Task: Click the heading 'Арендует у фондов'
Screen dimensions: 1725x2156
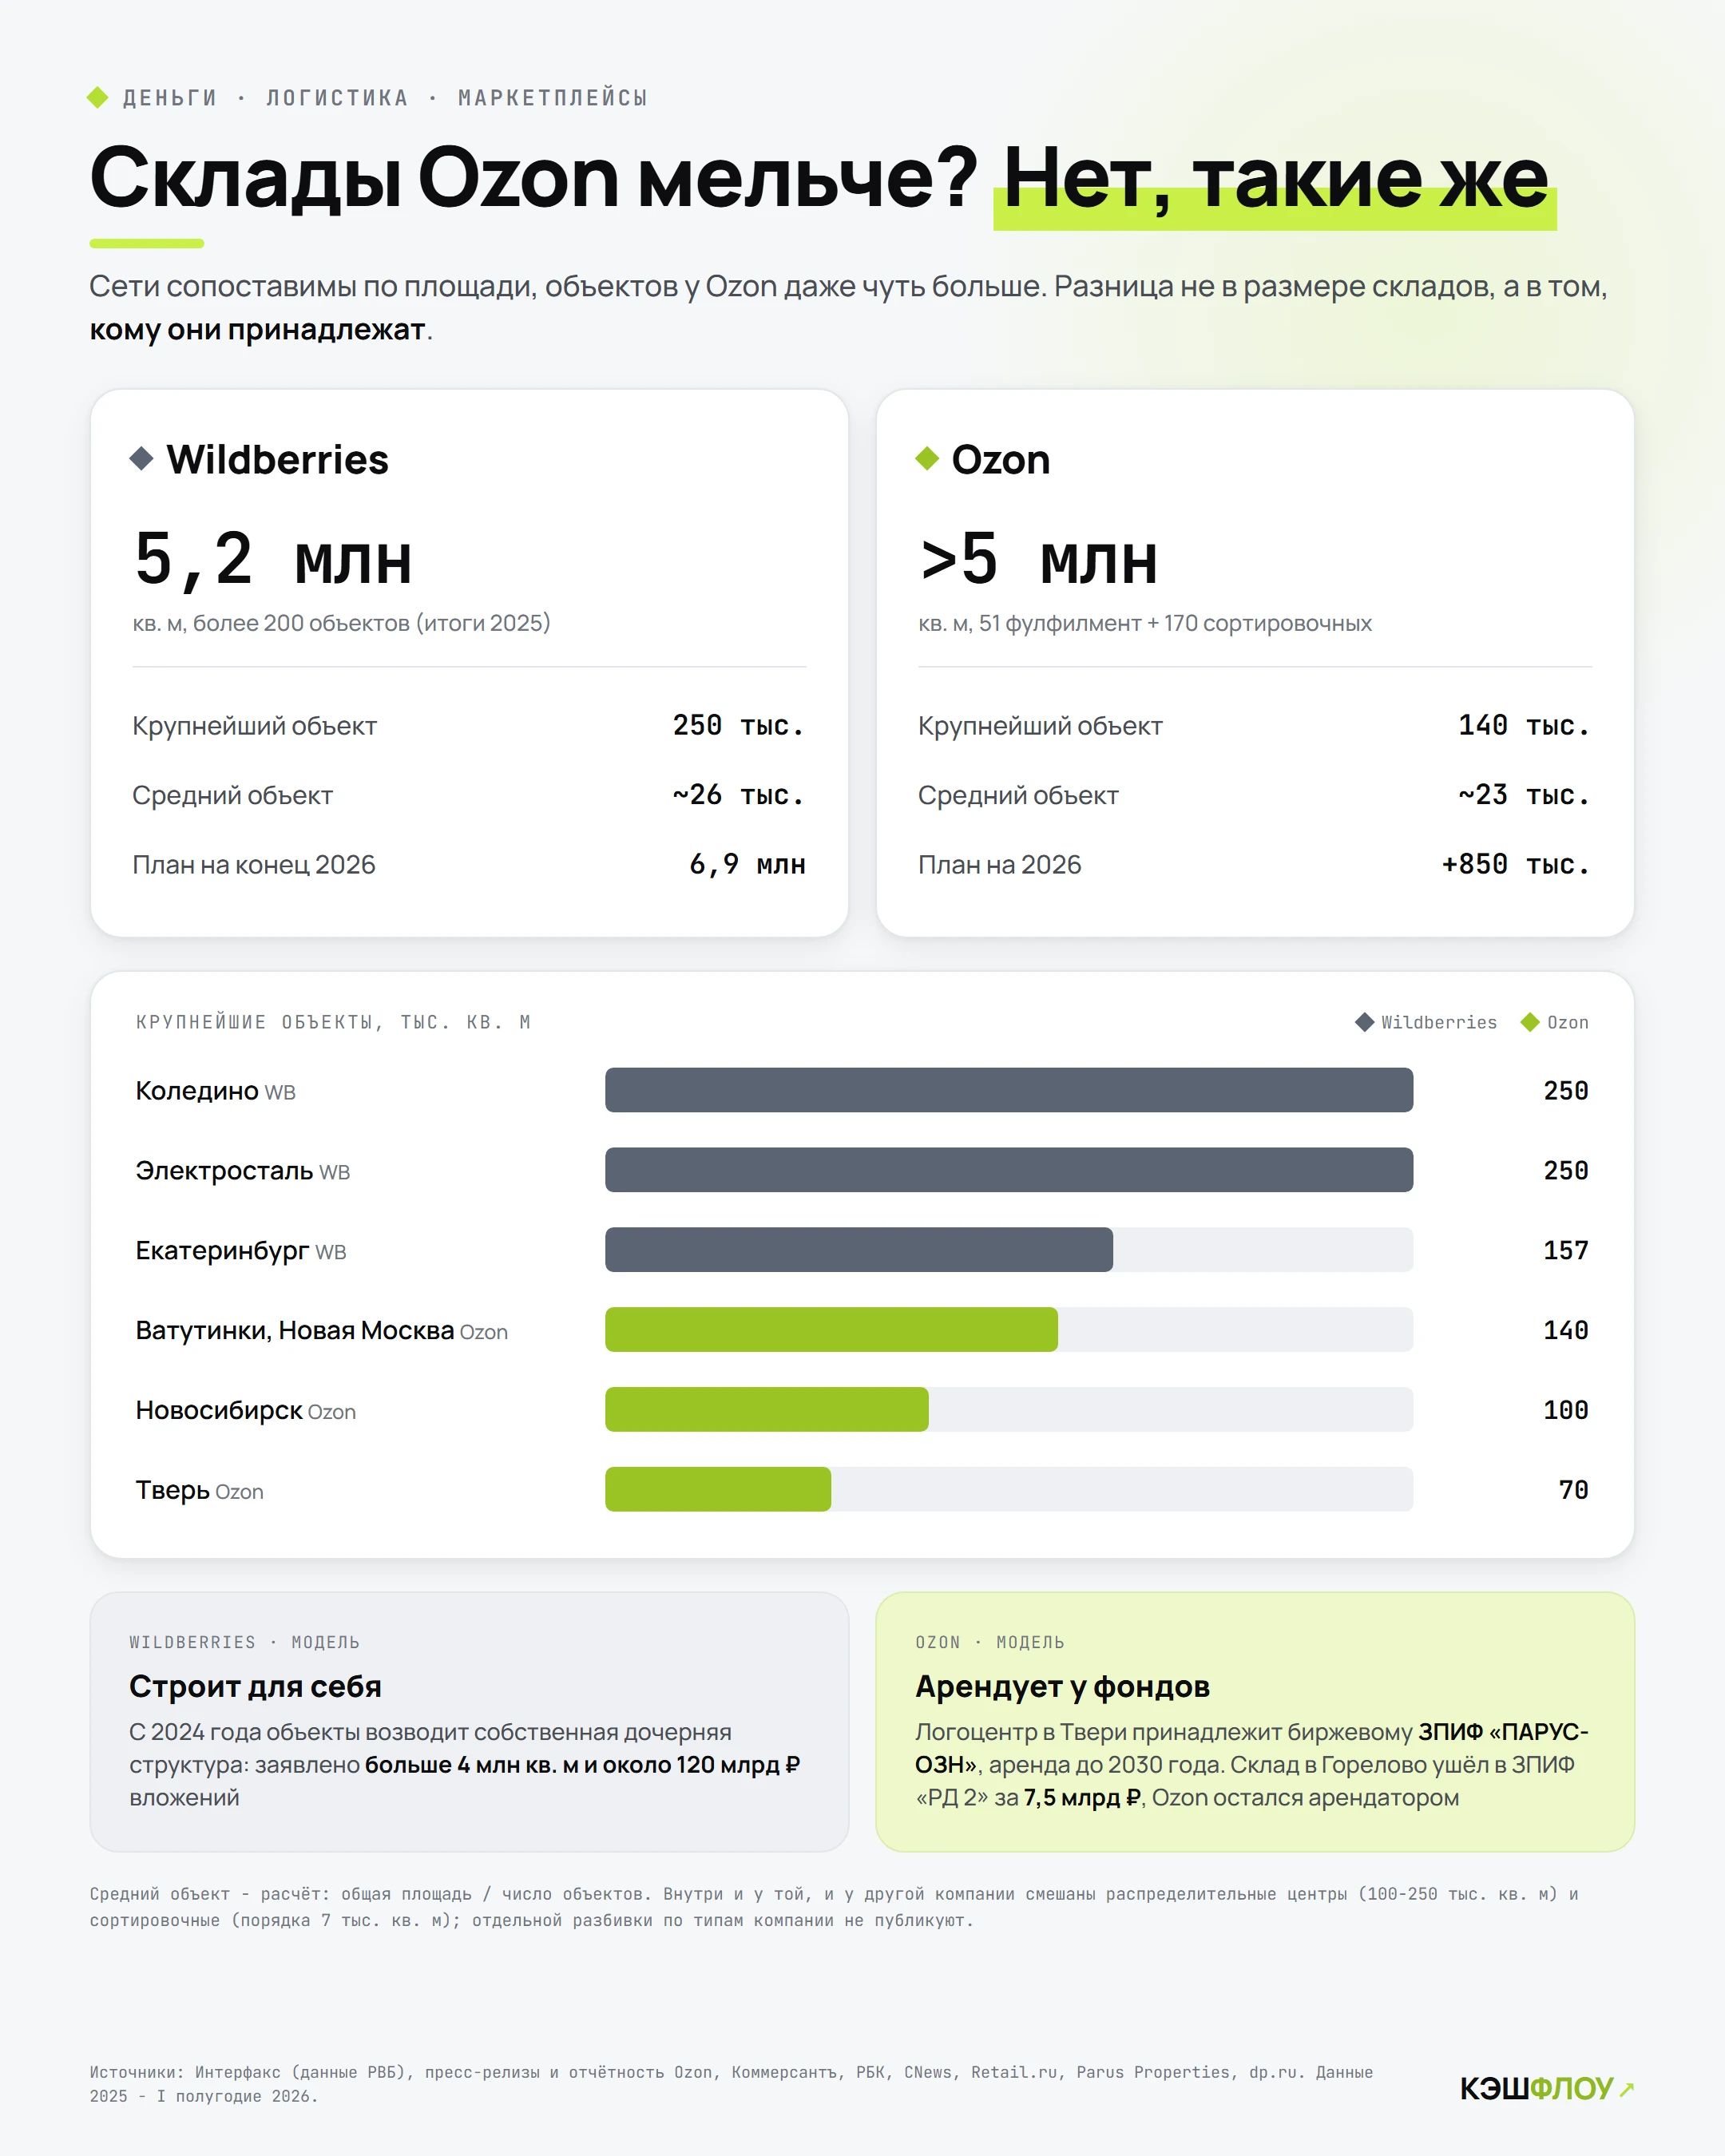Action: 1062,1687
